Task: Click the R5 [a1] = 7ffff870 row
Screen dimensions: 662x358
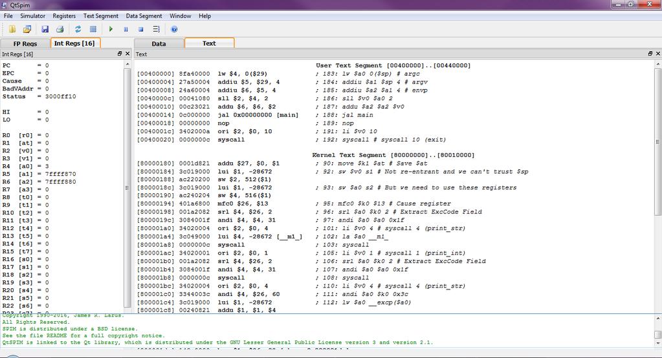Action: [39, 174]
